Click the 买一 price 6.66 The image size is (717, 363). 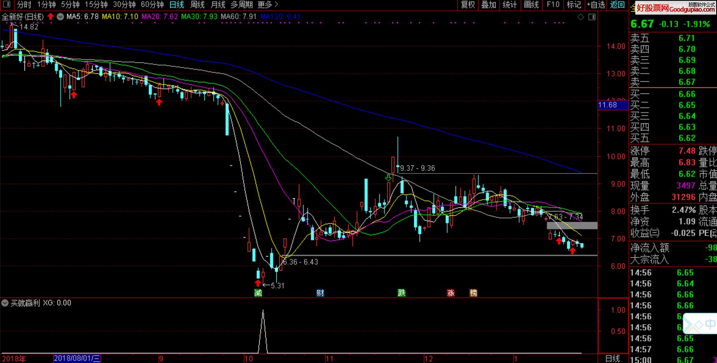click(687, 94)
